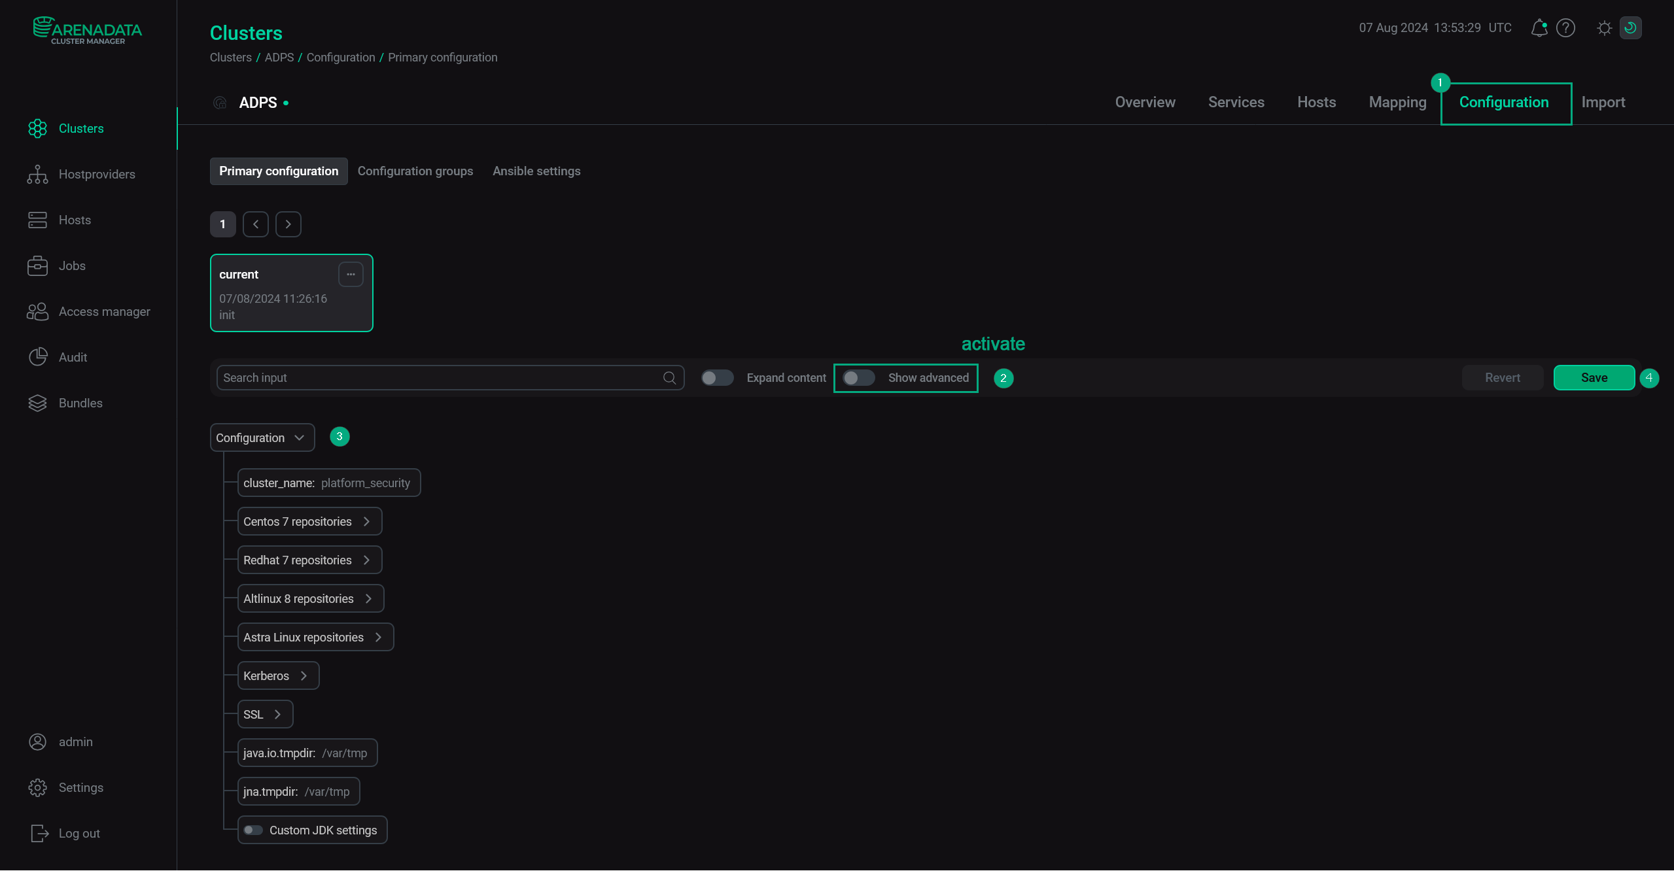The width and height of the screenshot is (1674, 871).
Task: Expand Astra Linux repositories
Action: click(315, 637)
